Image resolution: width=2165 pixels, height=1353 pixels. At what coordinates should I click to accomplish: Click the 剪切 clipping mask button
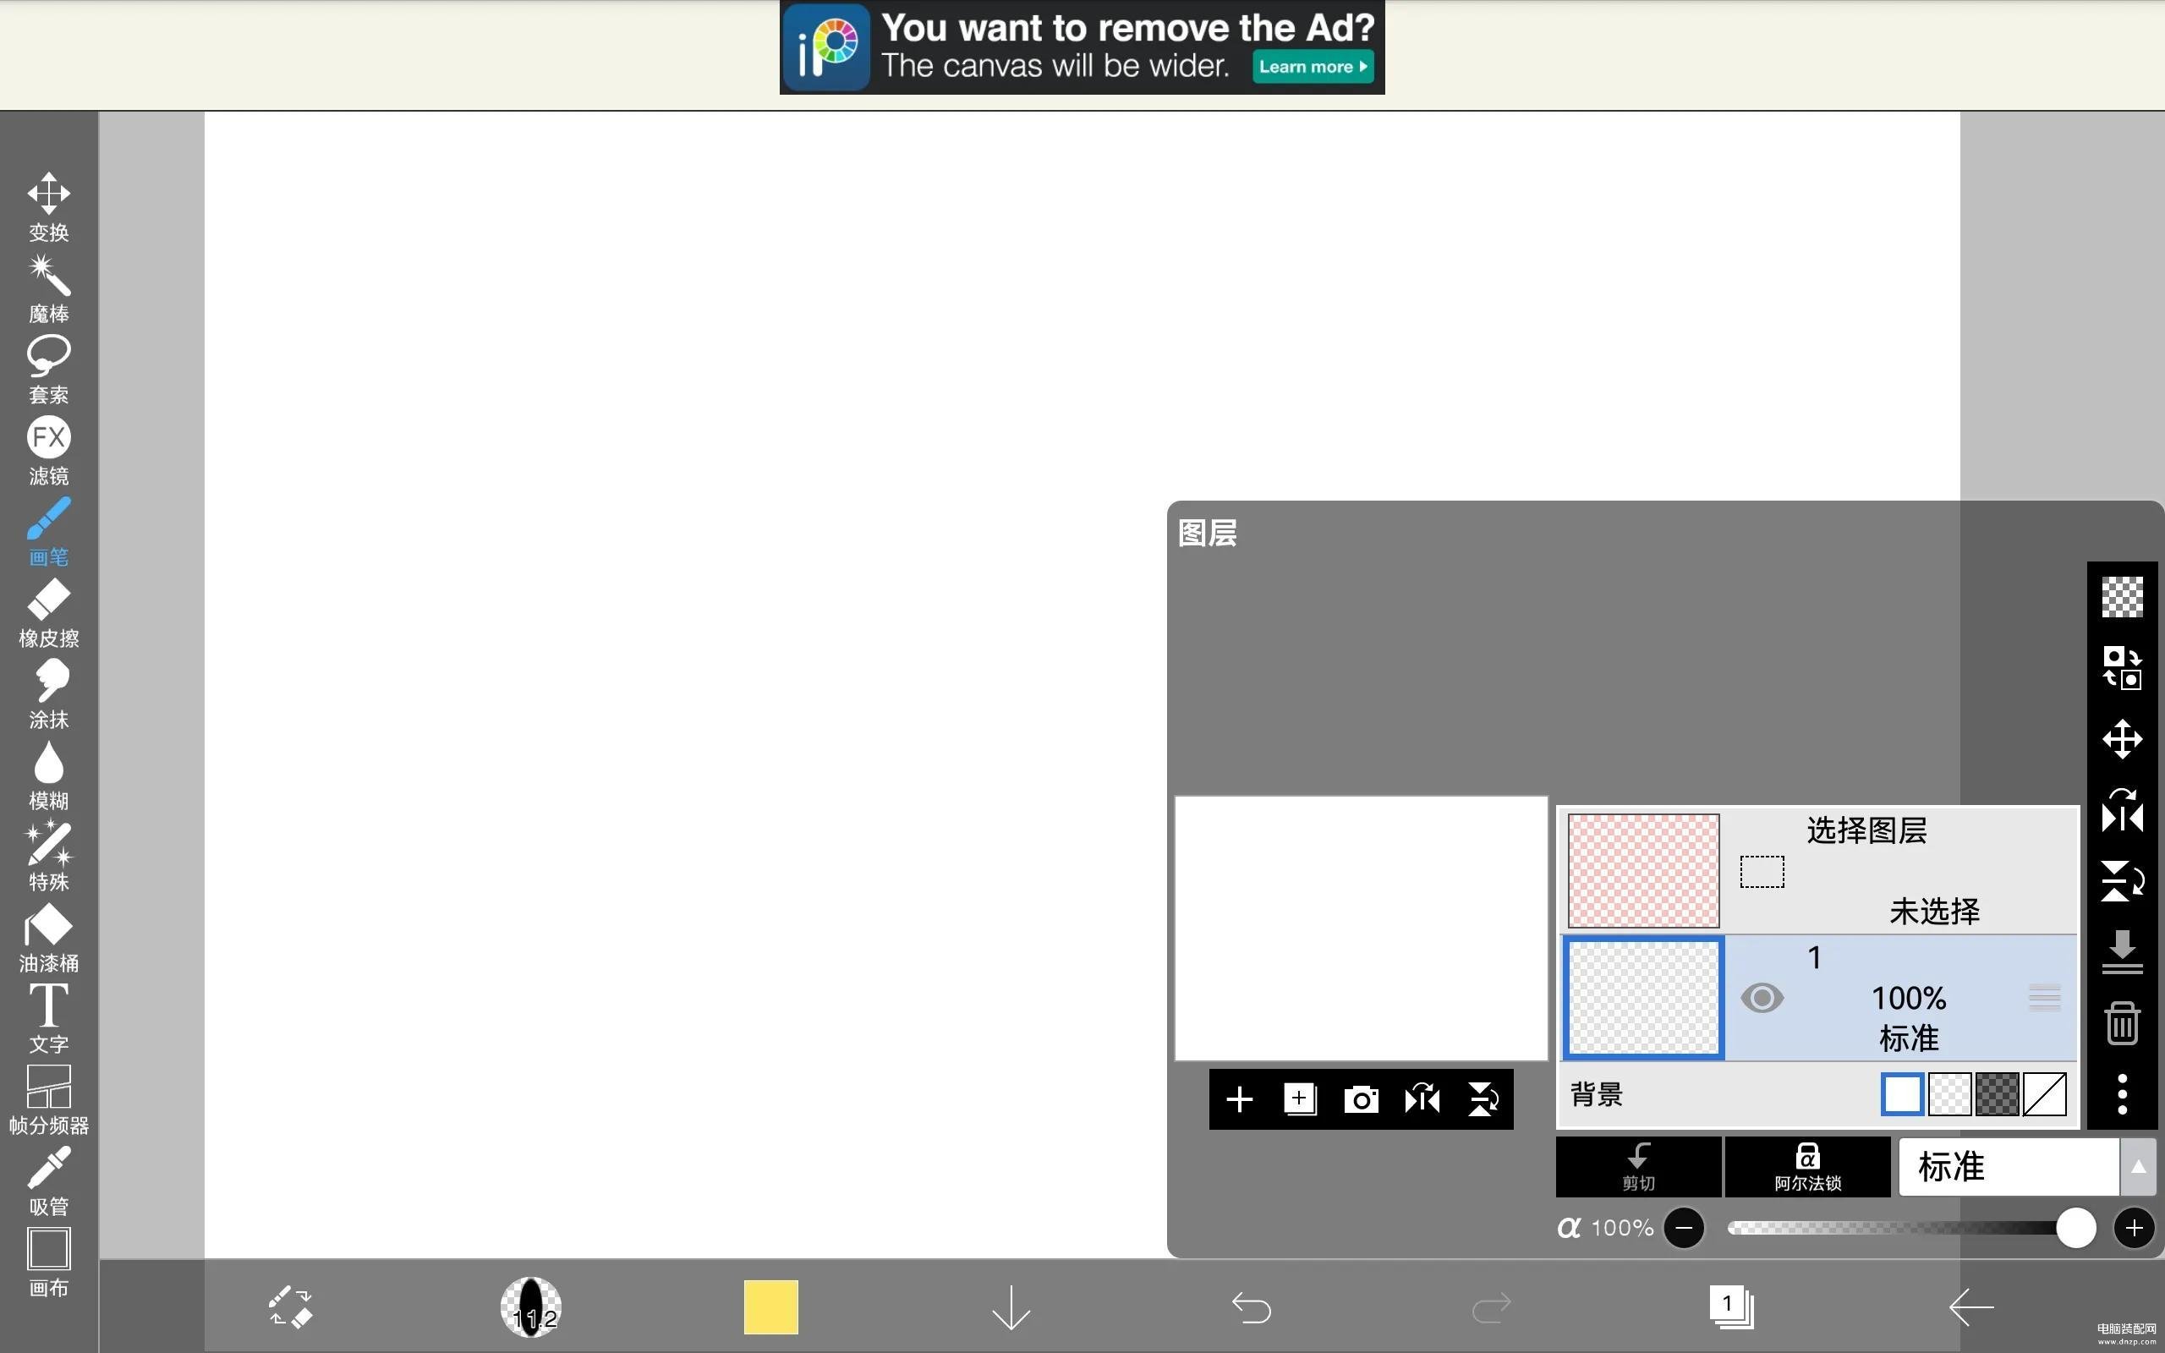tap(1636, 1166)
